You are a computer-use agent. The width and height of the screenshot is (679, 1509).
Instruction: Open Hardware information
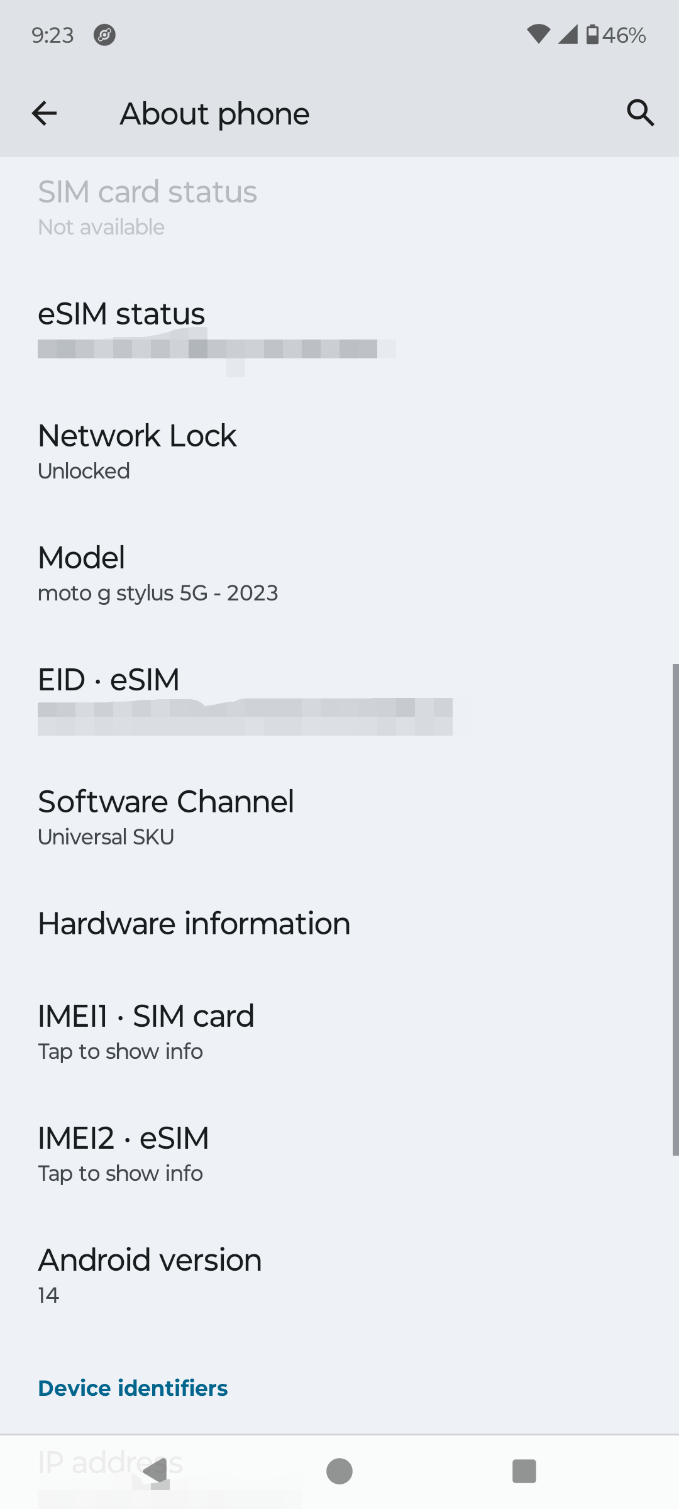pos(339,924)
